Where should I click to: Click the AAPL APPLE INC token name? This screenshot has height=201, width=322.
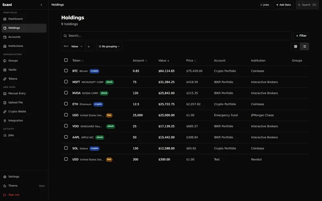83,137
